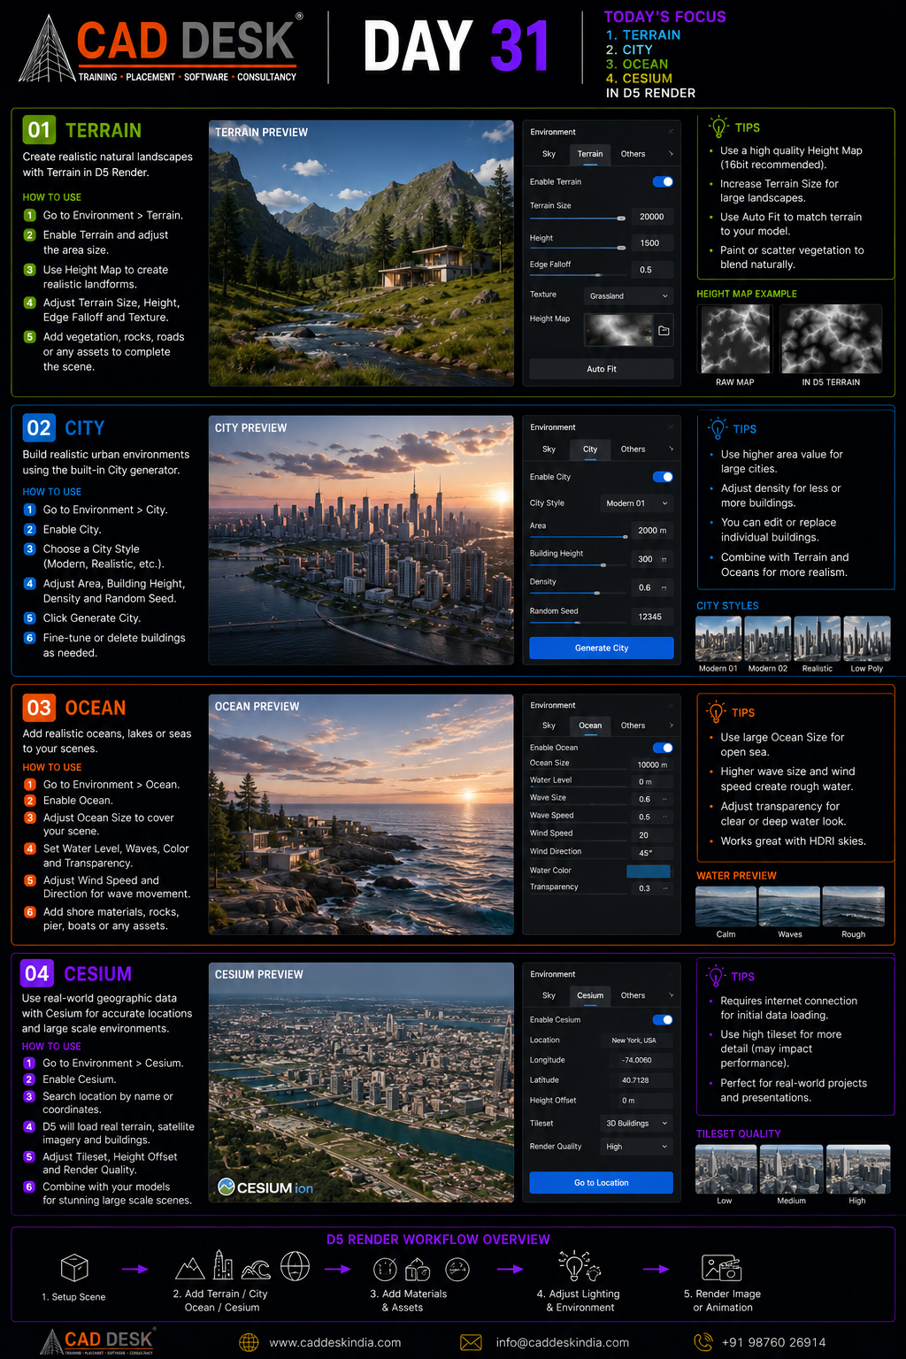Click the ocean wave workflow icon
Image resolution: width=906 pixels, height=1359 pixels.
(x=256, y=1270)
